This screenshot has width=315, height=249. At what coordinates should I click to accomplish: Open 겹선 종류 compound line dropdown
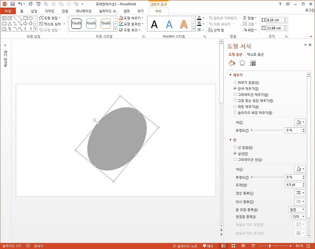300,193
